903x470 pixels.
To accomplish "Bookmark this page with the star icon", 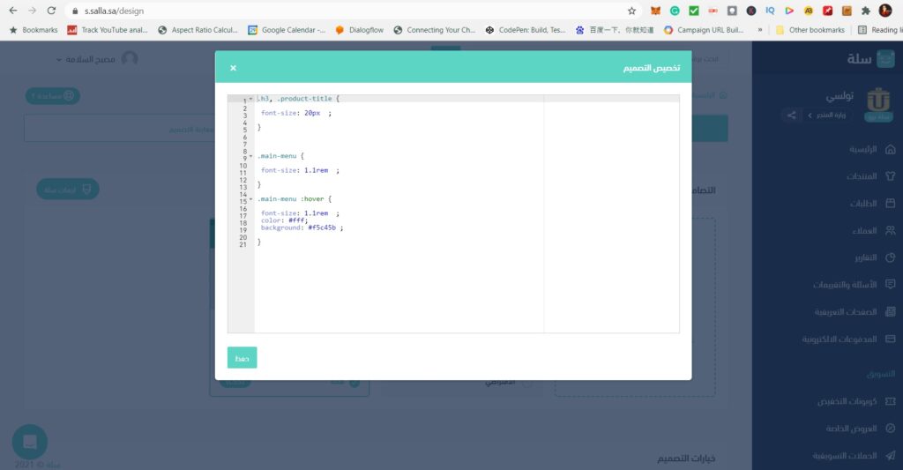I will [631, 11].
